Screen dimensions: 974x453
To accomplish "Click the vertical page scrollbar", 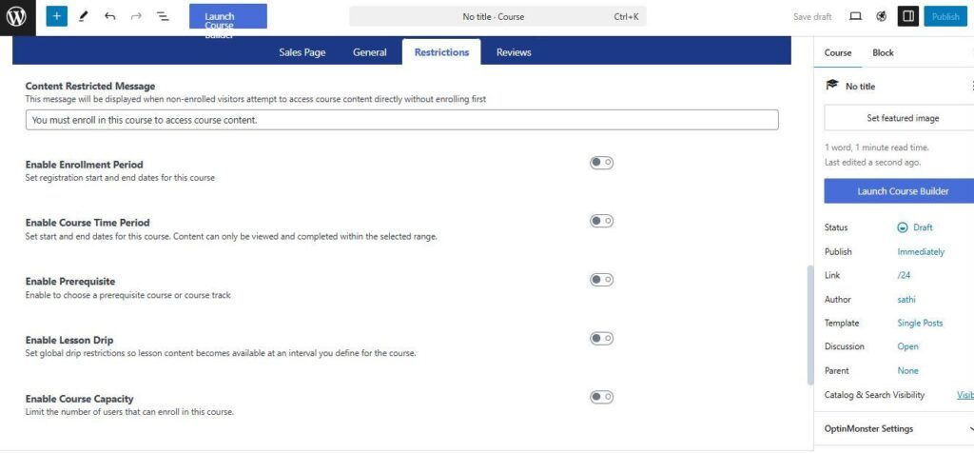I will tap(810, 325).
